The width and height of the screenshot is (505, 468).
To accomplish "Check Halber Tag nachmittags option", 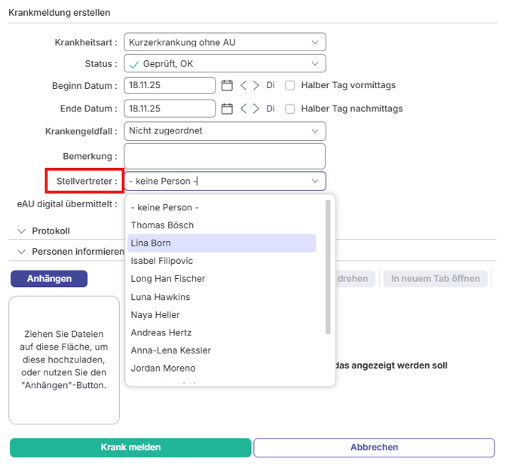I will coord(290,109).
